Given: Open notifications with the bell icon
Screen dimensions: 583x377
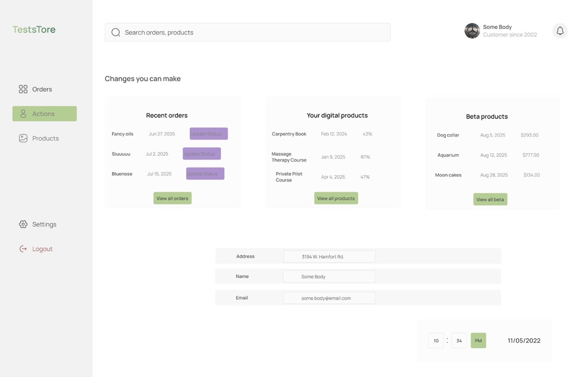Looking at the screenshot, I should tap(560, 31).
